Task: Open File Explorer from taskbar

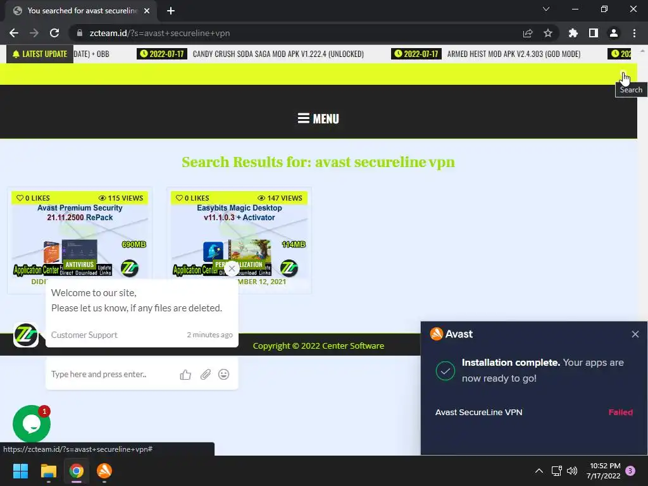Action: (x=48, y=471)
